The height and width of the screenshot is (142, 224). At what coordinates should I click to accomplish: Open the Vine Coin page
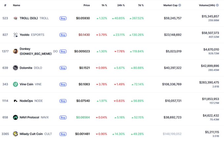coord(26,84)
